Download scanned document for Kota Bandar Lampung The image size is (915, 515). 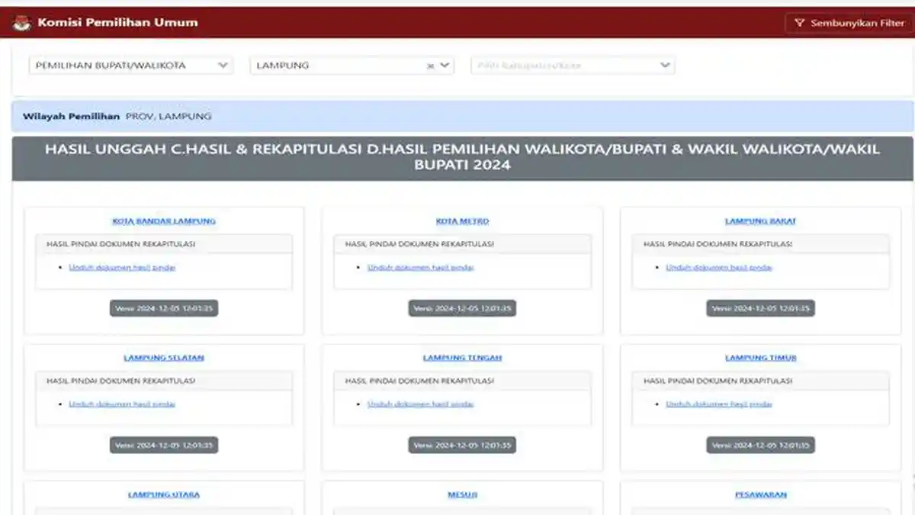click(122, 268)
